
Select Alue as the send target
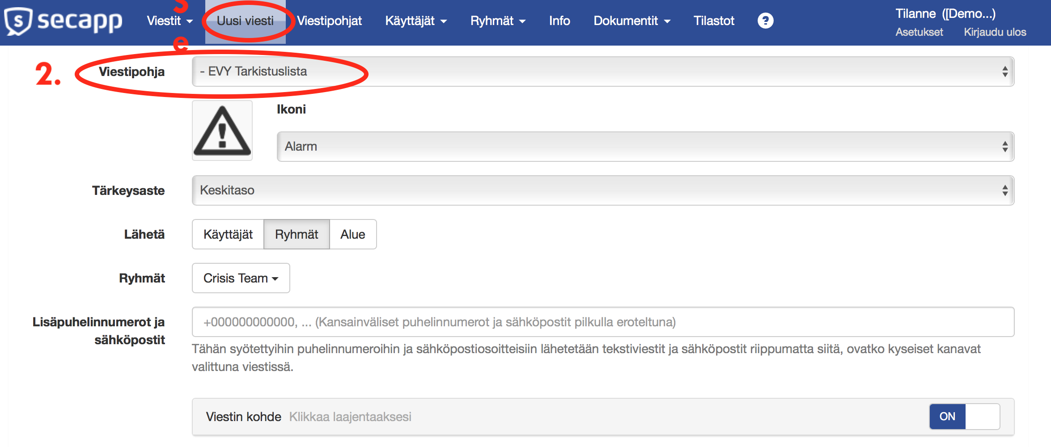point(353,234)
